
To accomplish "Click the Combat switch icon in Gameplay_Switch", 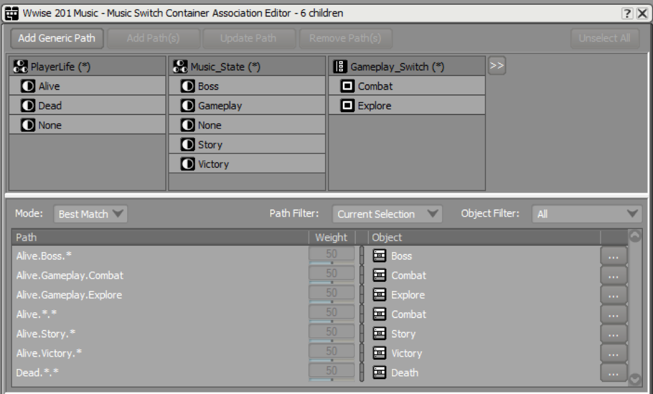I will pyautogui.click(x=348, y=86).
